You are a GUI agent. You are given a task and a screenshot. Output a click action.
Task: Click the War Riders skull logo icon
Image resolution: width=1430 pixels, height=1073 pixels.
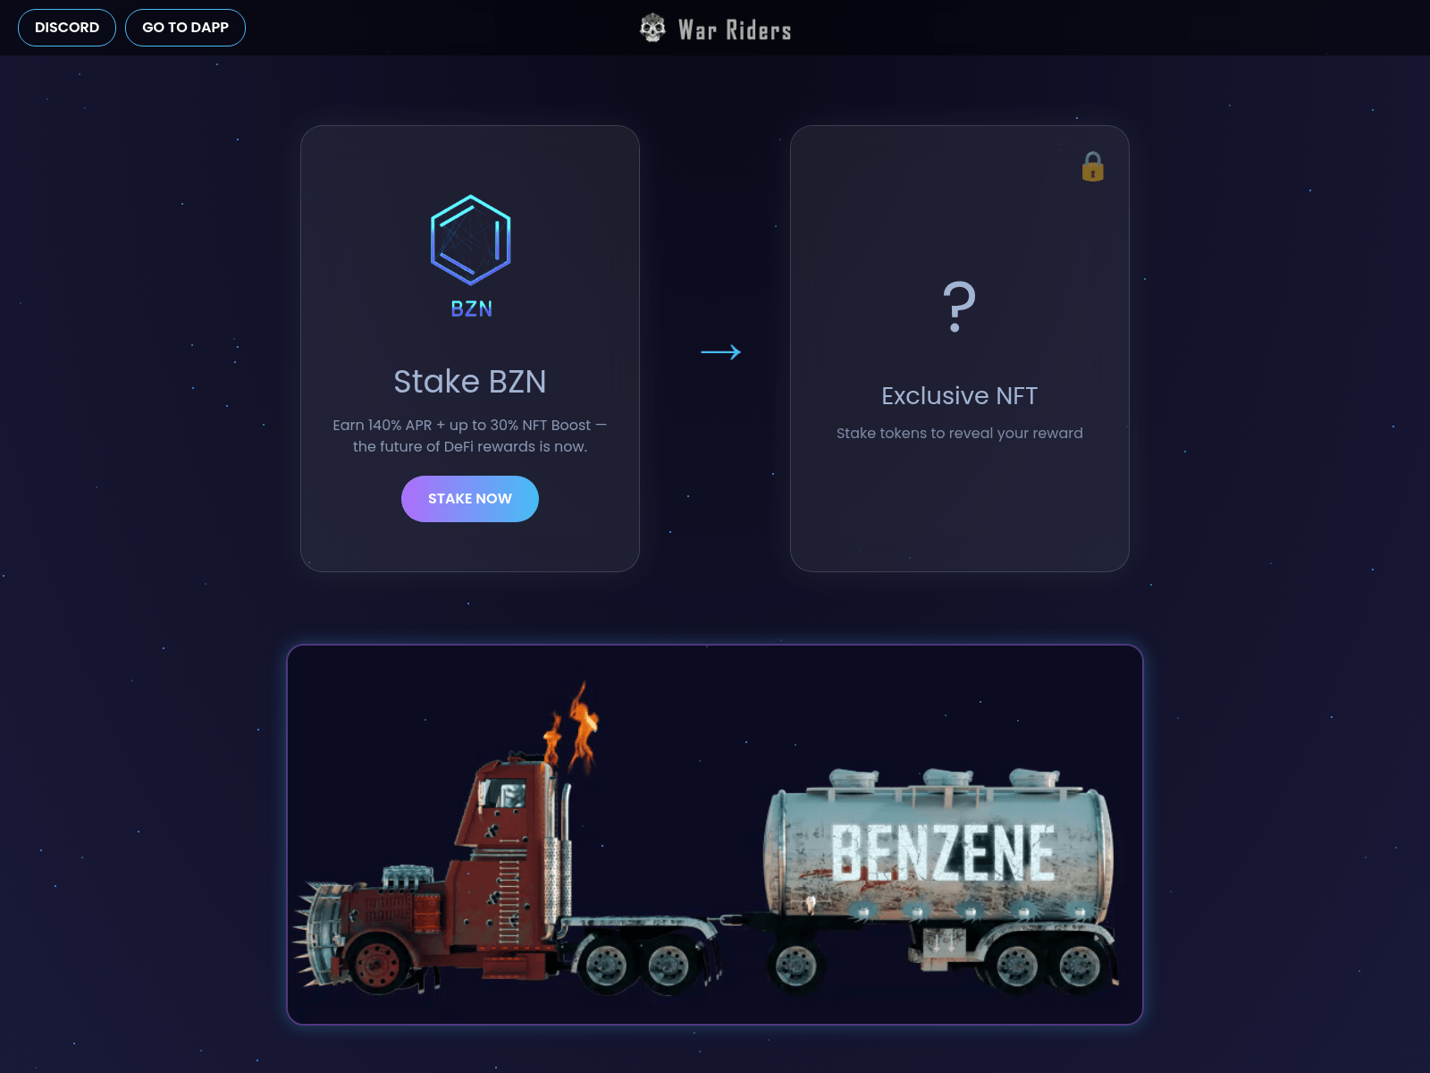point(653,29)
